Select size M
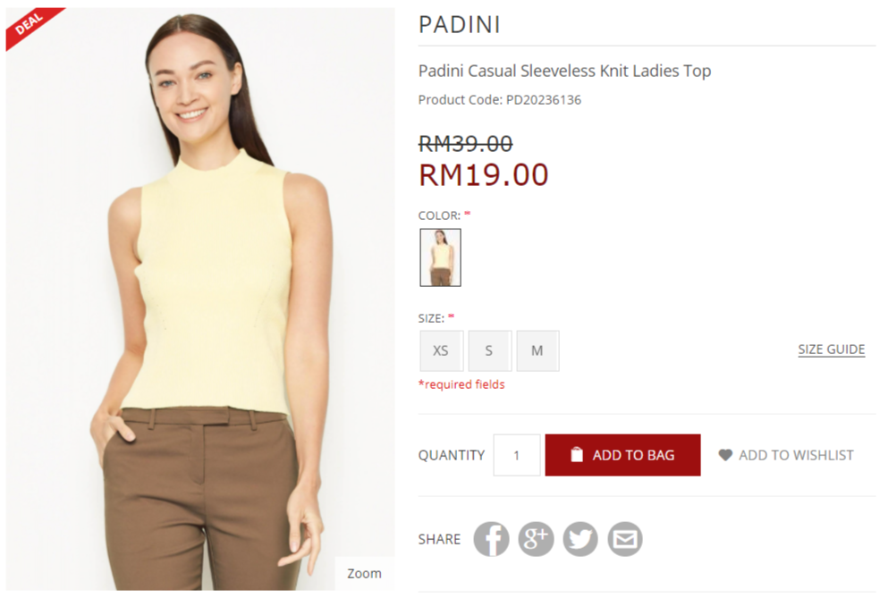This screenshot has width=880, height=598. point(537,350)
